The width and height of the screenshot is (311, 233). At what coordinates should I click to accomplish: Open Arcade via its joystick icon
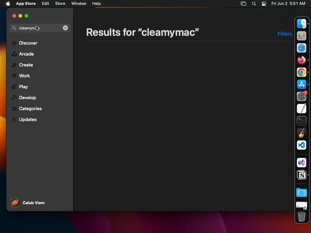pos(14,54)
